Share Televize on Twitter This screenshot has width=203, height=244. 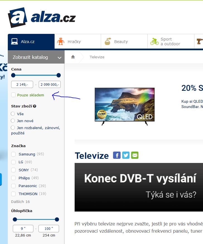point(126,155)
